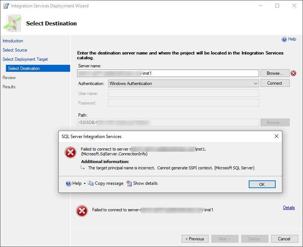Click the Path field showing /SSISDB/
Viewport: 303px width, 247px height.
pos(168,123)
